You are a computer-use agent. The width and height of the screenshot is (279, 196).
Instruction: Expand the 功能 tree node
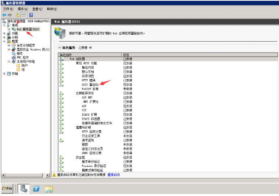[4, 34]
